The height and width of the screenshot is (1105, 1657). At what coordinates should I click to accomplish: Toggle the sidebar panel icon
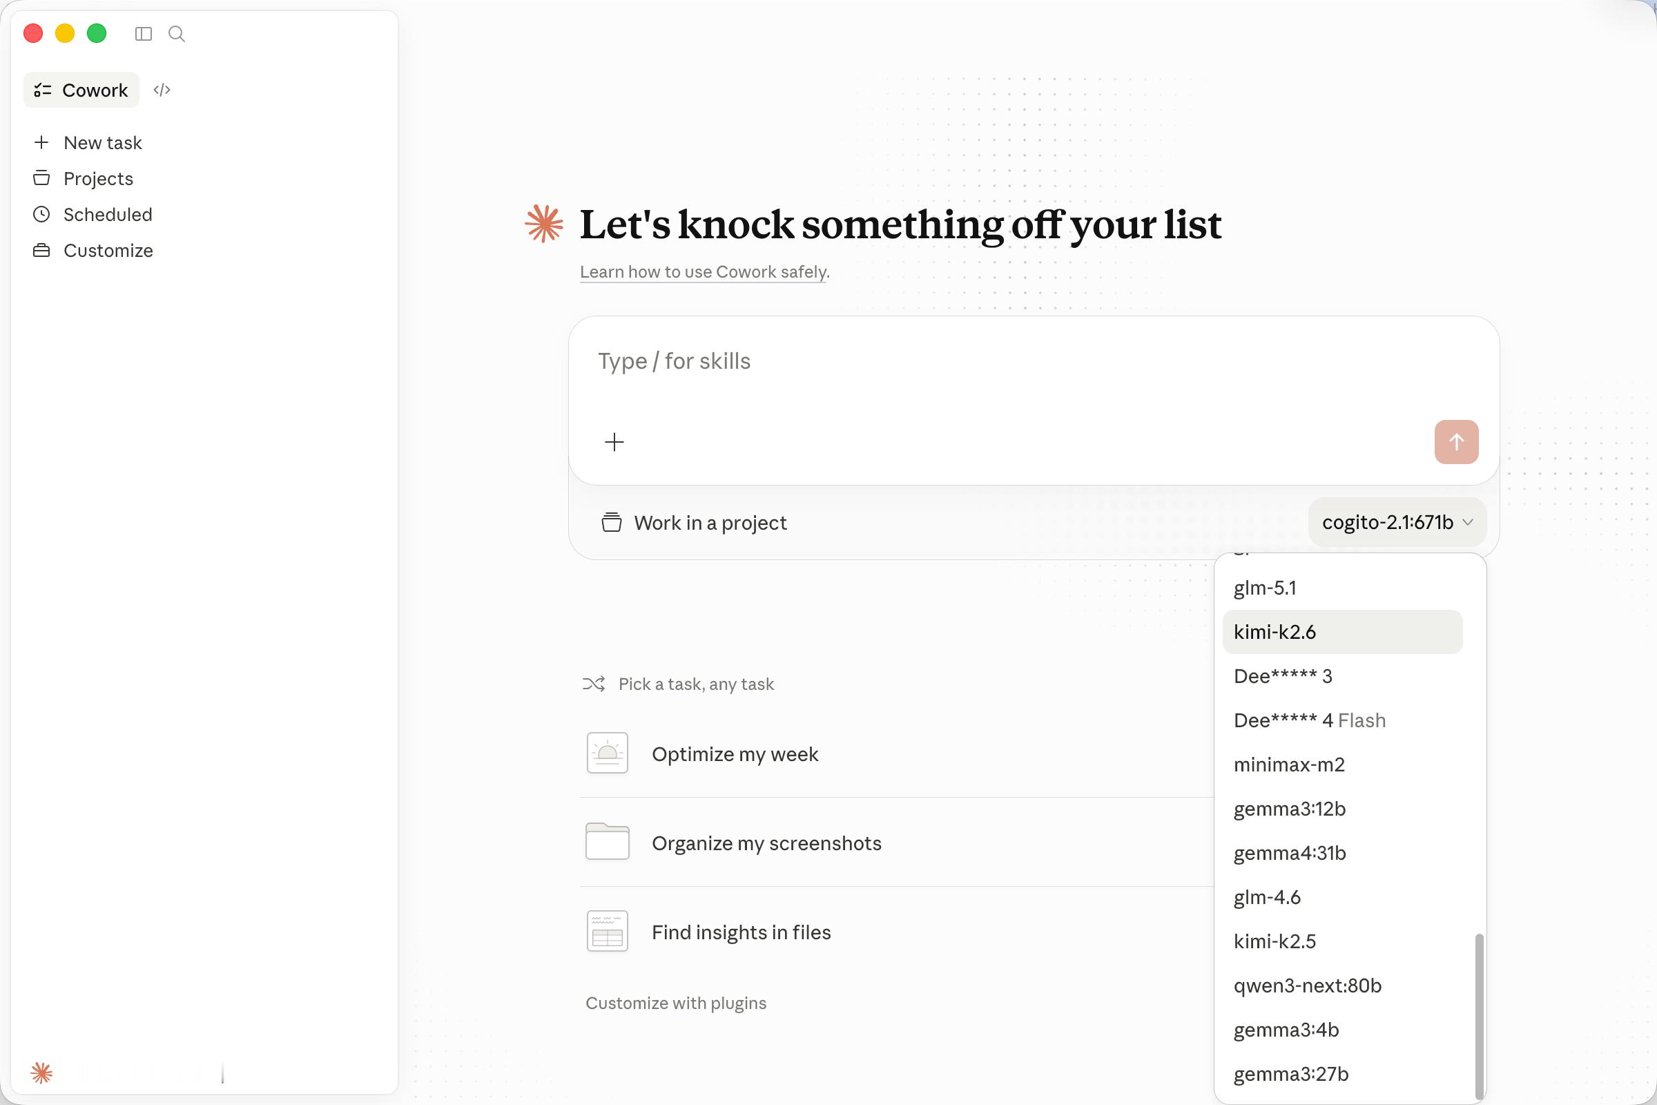point(143,34)
